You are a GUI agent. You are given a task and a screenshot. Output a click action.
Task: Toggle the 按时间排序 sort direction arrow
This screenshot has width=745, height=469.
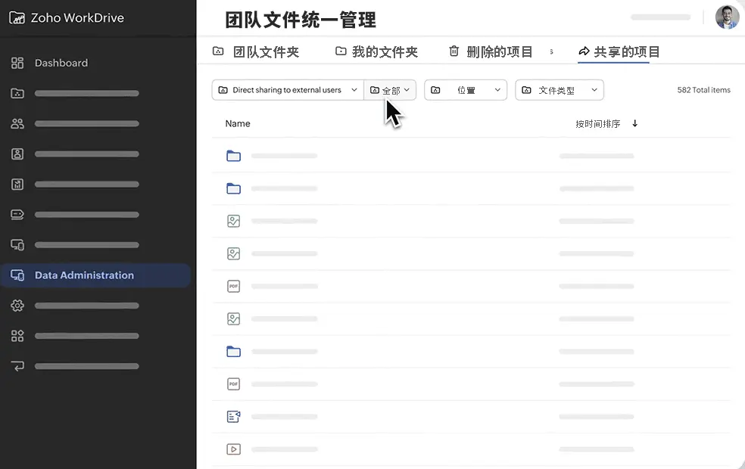(x=634, y=123)
